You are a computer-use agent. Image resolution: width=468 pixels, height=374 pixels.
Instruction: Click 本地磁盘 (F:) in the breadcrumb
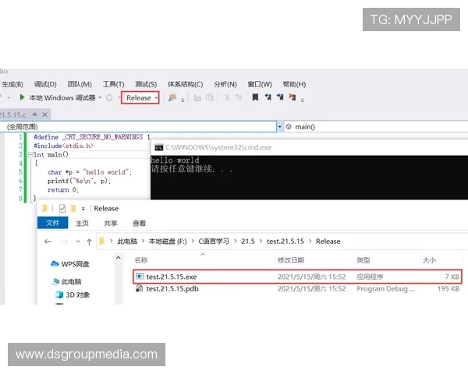pos(168,242)
